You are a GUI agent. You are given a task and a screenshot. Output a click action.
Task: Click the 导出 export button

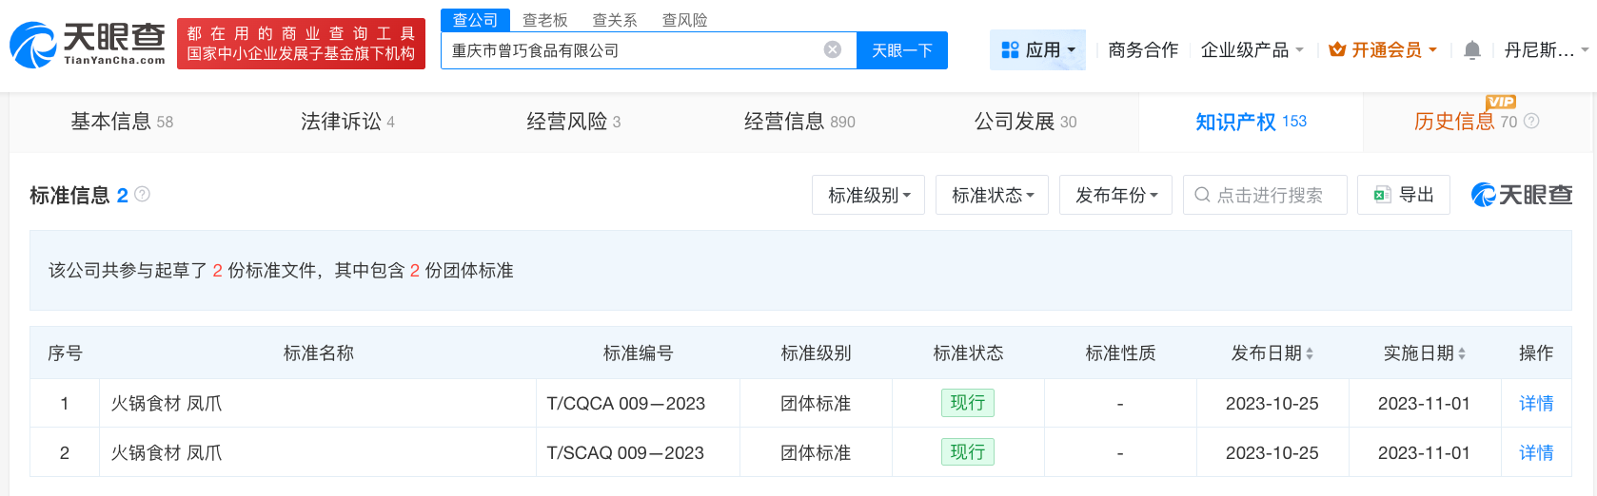click(1404, 195)
